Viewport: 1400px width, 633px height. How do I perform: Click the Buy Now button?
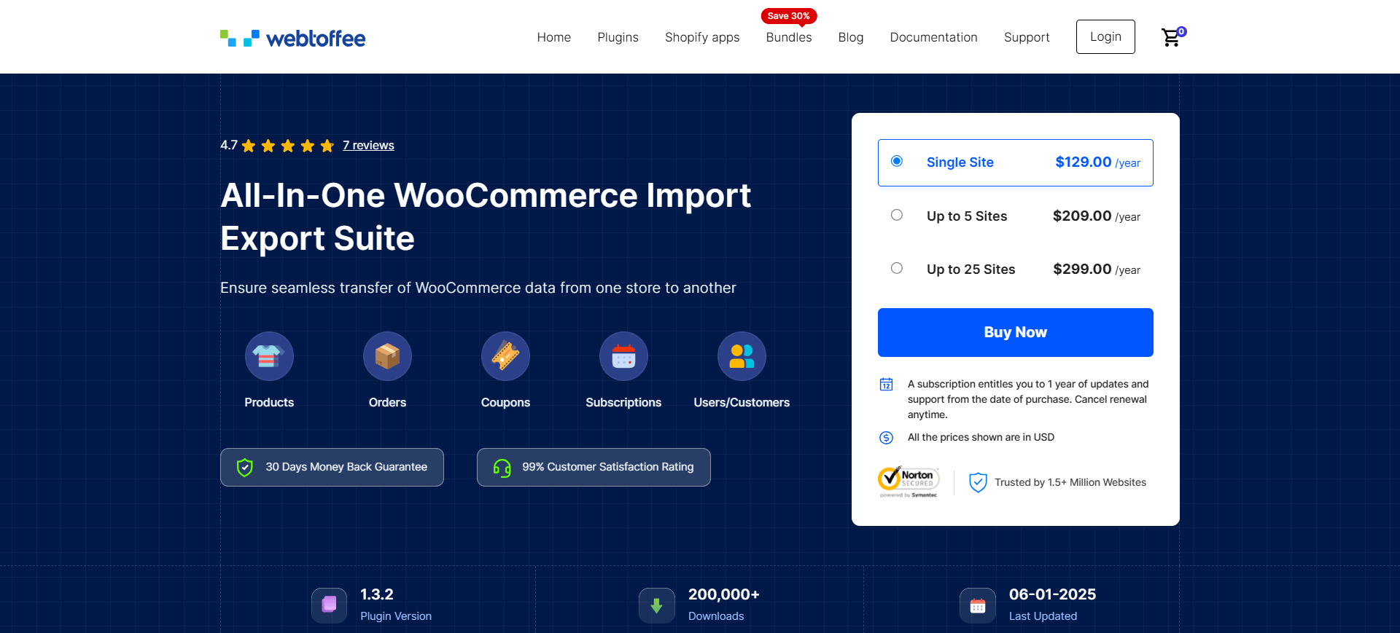coord(1015,332)
